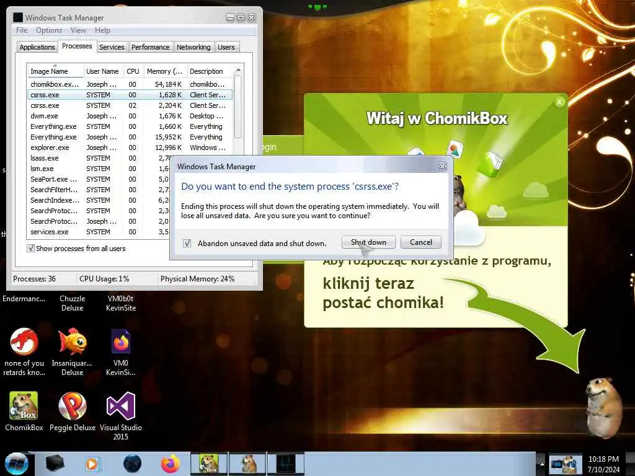Screen dimensions: 635x476
Task: Open the Peggle Deluxe desktop shortcut
Action: click(x=73, y=411)
